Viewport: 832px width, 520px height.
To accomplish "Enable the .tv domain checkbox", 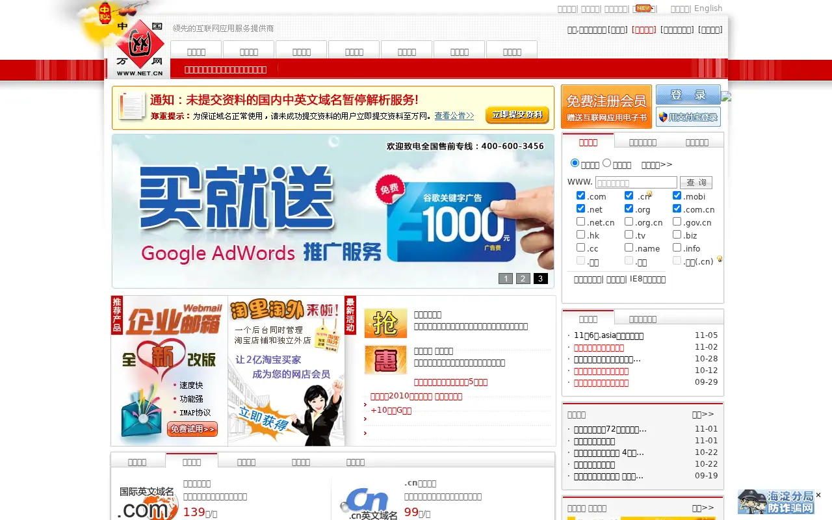I will tap(629, 235).
